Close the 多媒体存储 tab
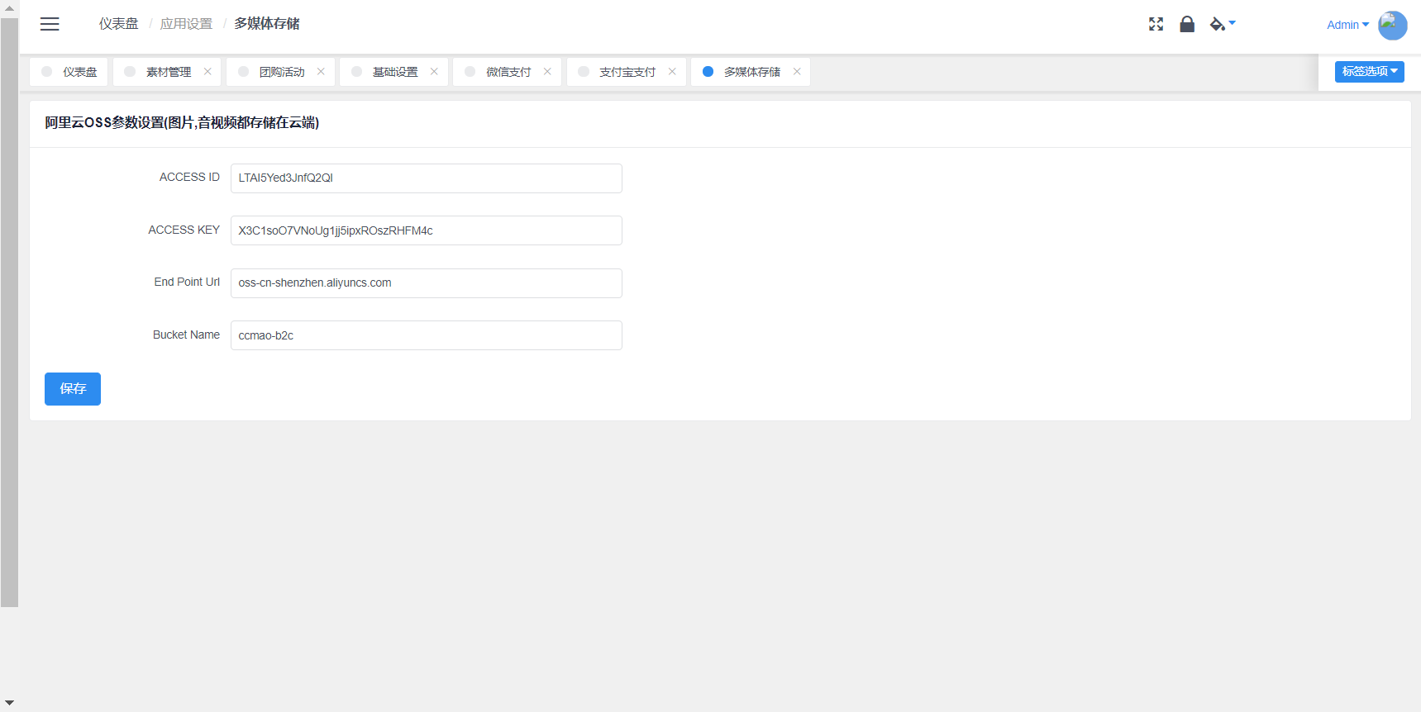 click(x=797, y=72)
